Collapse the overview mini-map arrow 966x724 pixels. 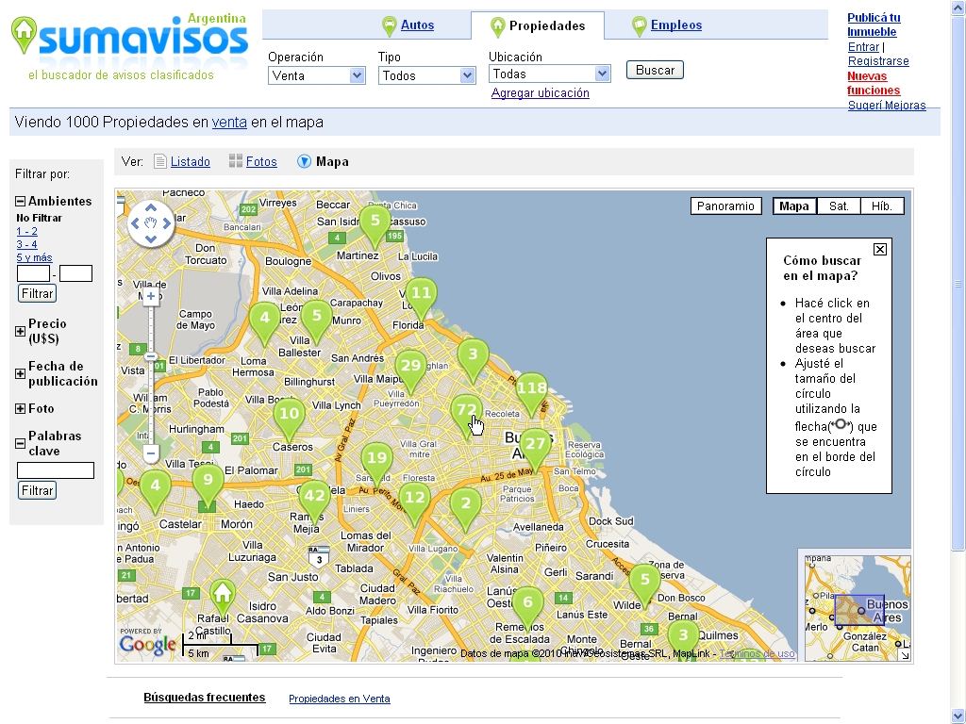coord(905,656)
